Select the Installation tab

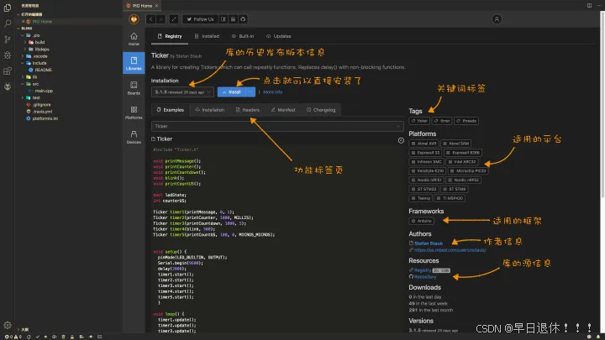point(209,110)
